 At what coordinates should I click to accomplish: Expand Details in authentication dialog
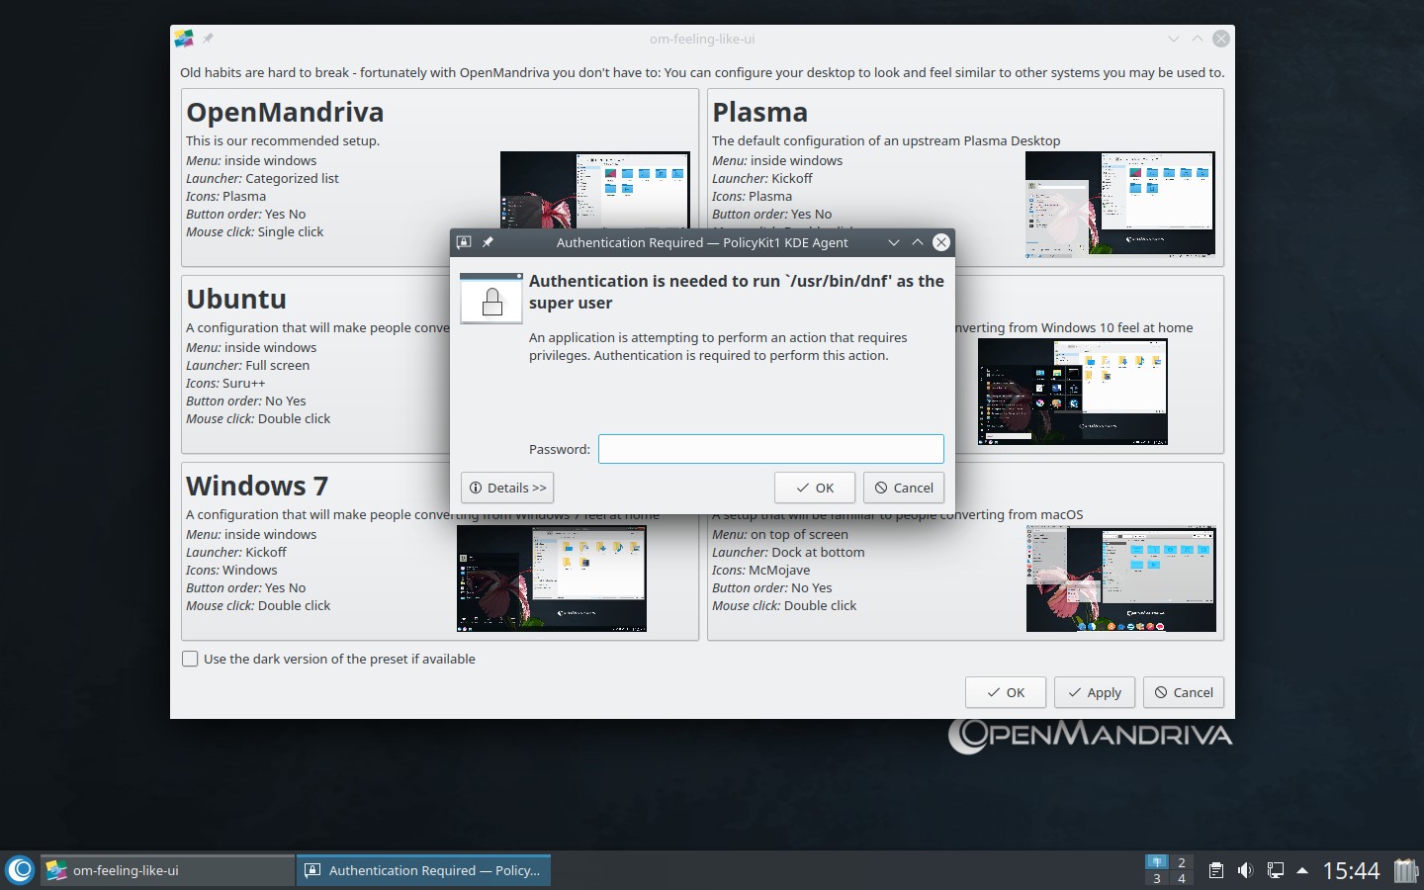click(507, 488)
